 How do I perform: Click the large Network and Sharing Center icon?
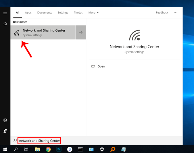[x=135, y=35]
